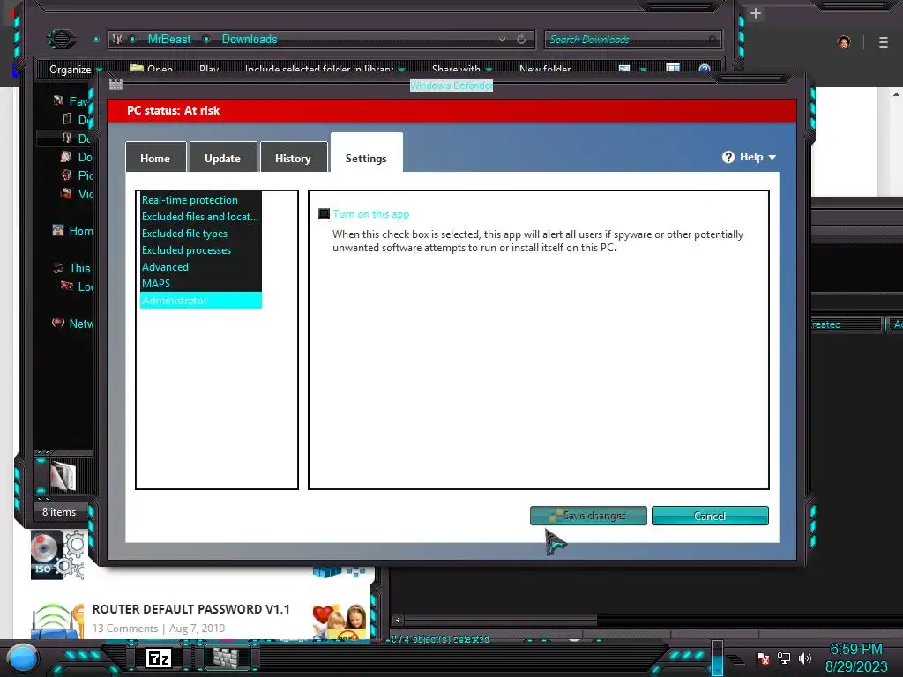Open Router Default Password V1.1 article
Image resolution: width=903 pixels, height=677 pixels.
click(x=191, y=609)
